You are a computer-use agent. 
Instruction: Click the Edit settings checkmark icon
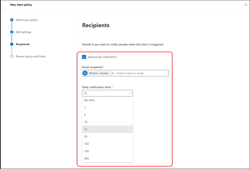[12, 32]
